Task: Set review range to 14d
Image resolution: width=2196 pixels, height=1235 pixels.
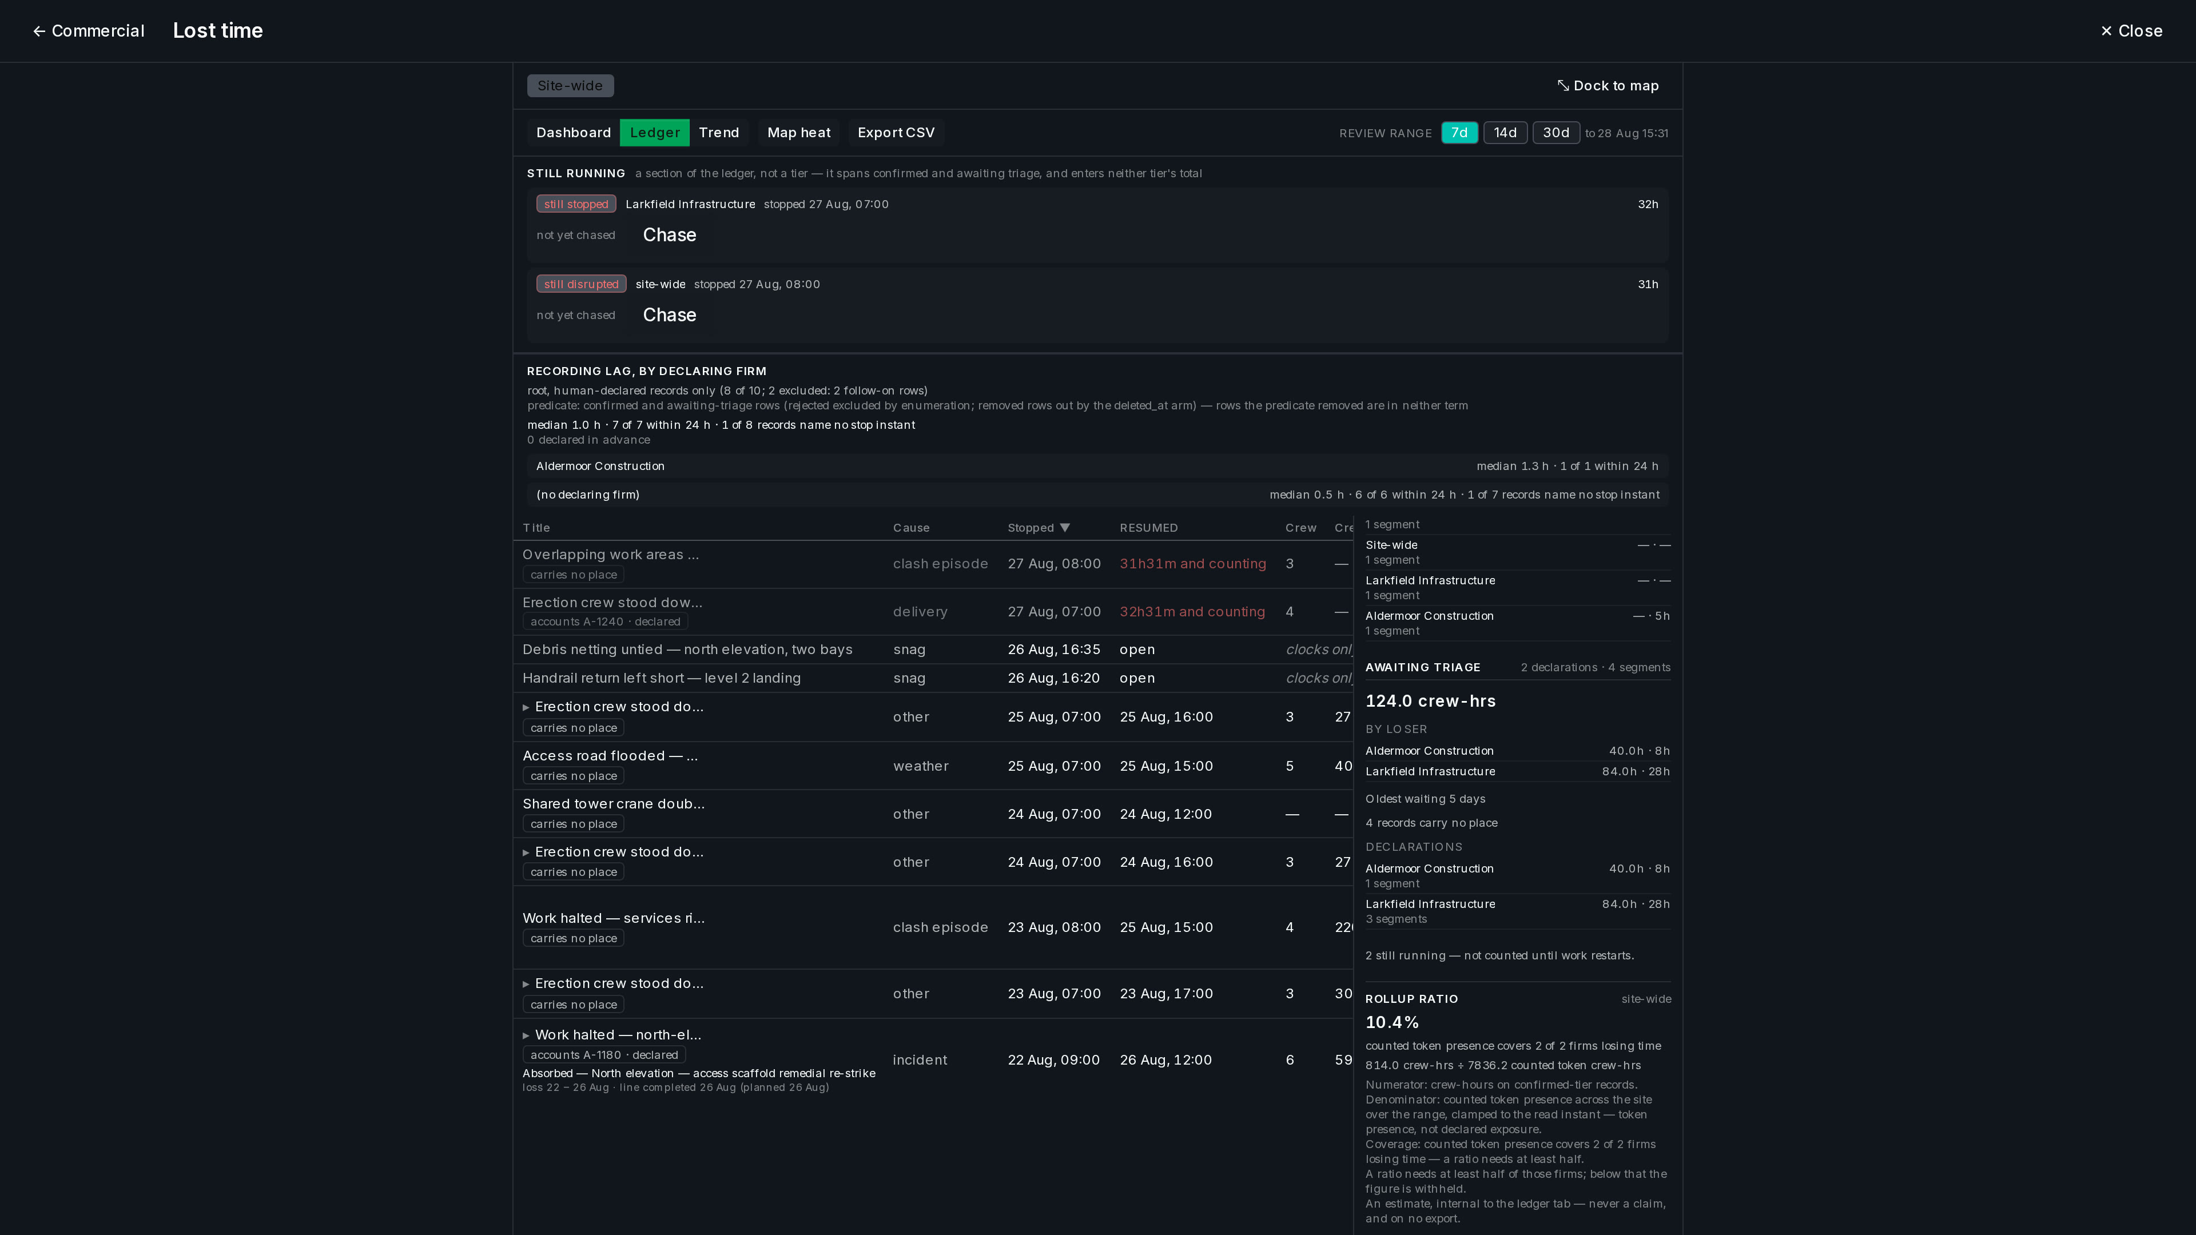Action: click(1506, 132)
